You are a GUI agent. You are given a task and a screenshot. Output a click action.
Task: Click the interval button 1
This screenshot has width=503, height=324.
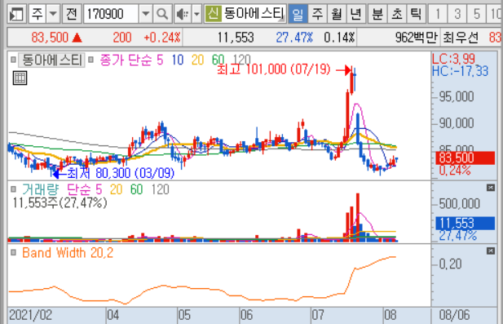tap(438, 14)
